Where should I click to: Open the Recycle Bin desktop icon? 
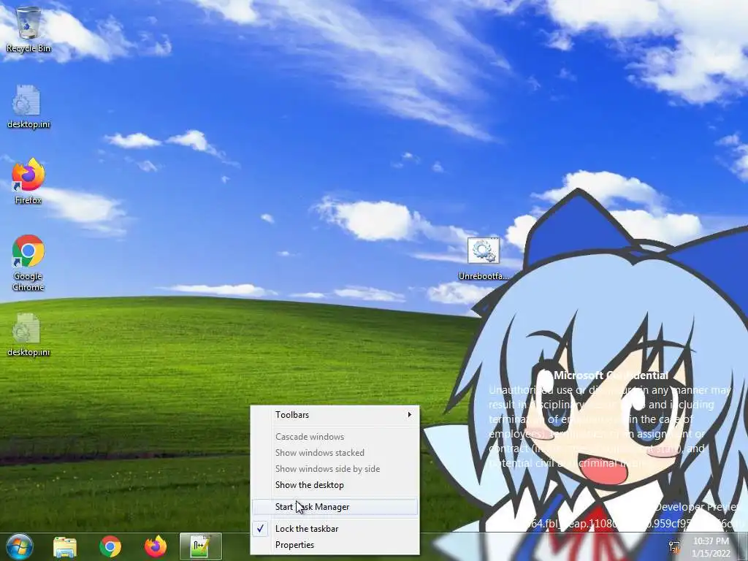click(28, 29)
